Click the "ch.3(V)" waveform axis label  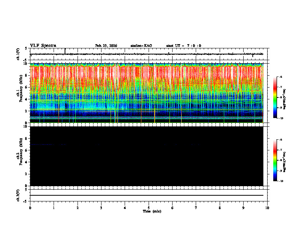(18, 195)
